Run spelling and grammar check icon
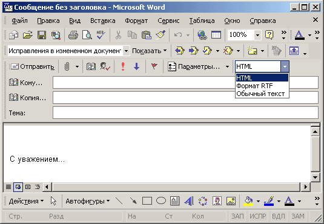324x224 pixels. click(101, 35)
